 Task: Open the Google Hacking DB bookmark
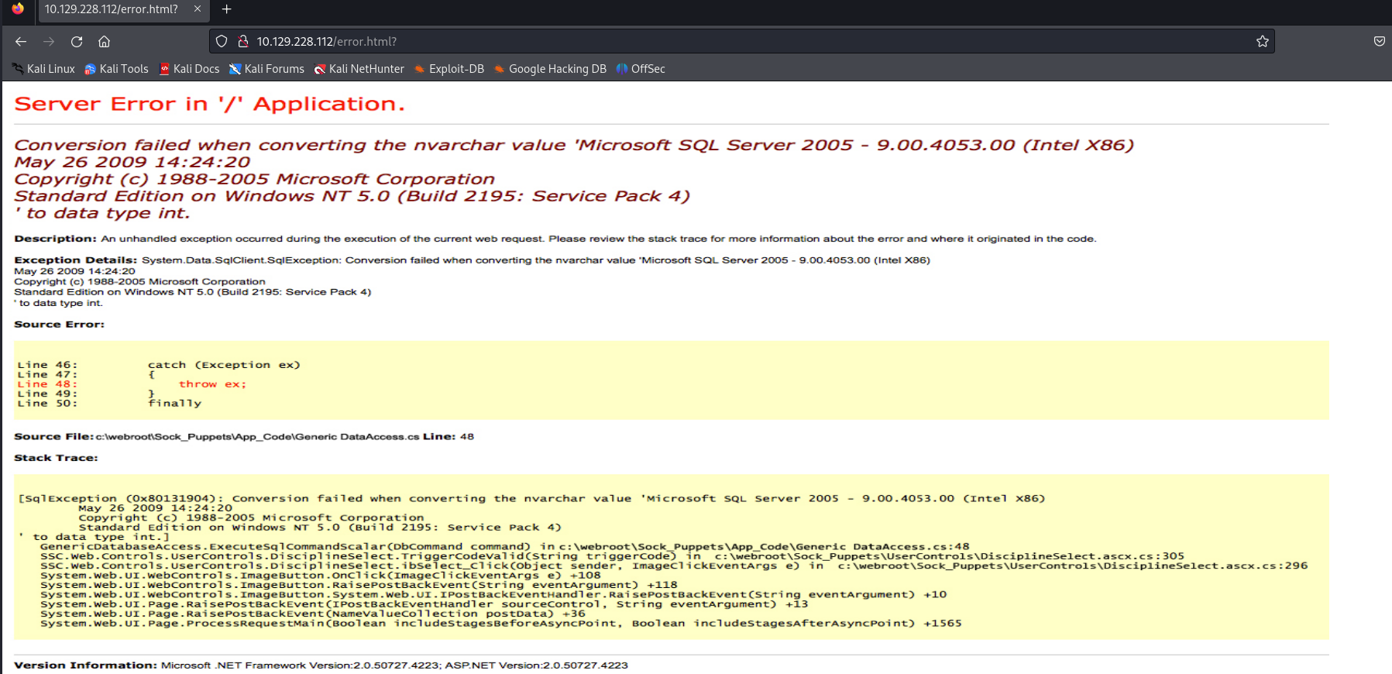pos(550,69)
